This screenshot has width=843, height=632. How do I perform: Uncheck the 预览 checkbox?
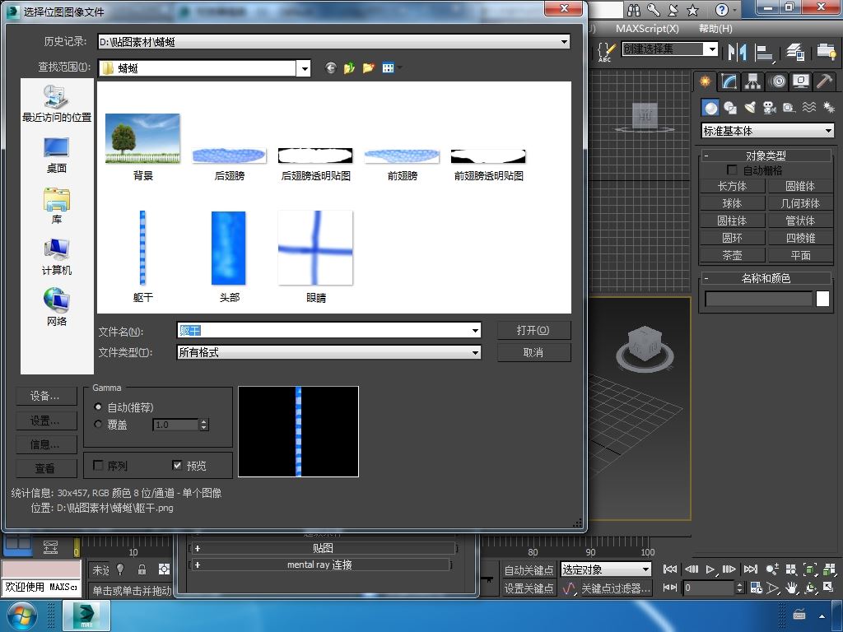[177, 466]
